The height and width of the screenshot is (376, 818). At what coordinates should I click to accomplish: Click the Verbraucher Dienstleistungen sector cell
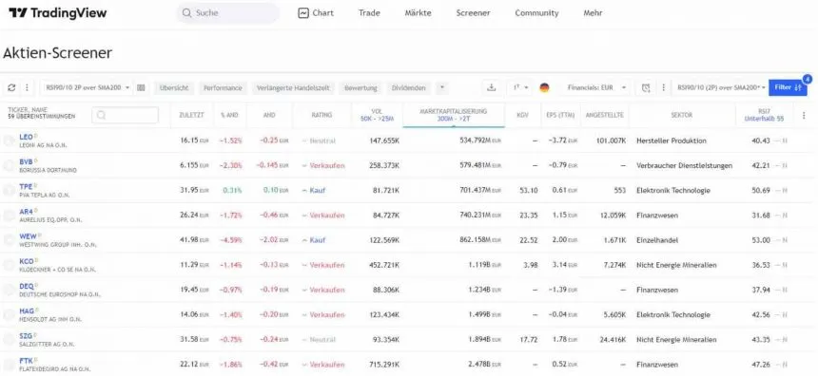coord(684,165)
